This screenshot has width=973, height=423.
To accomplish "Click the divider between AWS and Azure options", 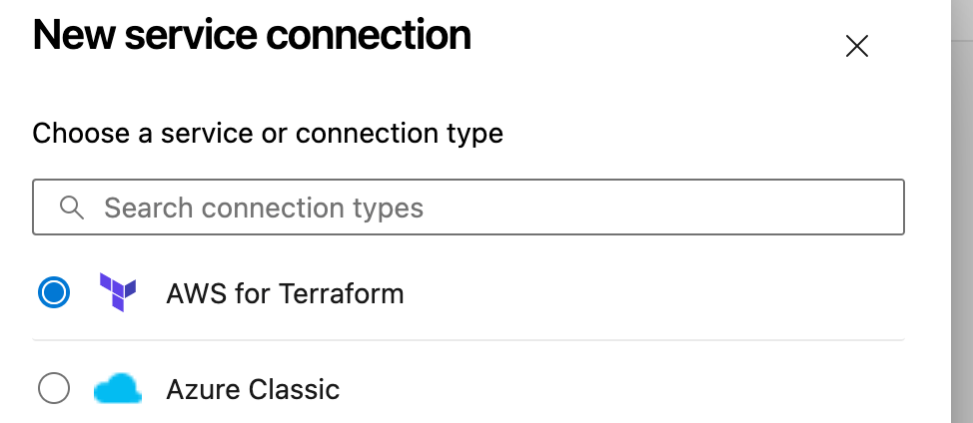I will (468, 340).
